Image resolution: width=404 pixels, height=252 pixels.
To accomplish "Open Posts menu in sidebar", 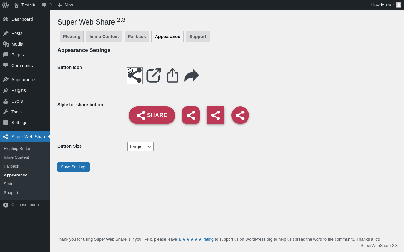I will click(25, 33).
